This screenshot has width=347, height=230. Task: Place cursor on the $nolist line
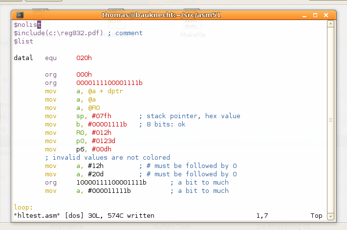tap(27, 24)
